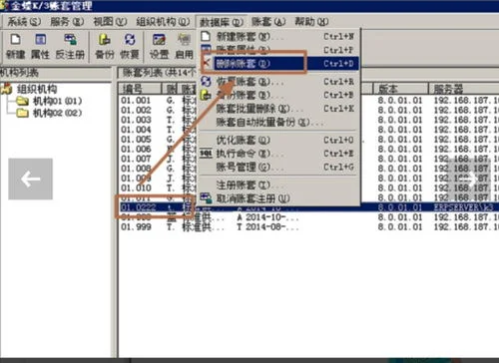Select 机构01 (01) folder in tree
Viewport: 499px width, 363px height.
[50, 101]
